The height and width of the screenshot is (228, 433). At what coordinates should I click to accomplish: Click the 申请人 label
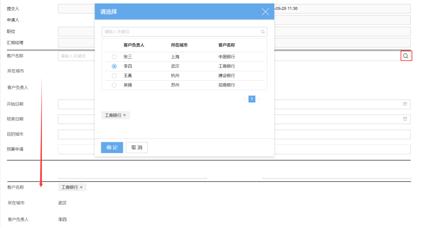pos(13,20)
